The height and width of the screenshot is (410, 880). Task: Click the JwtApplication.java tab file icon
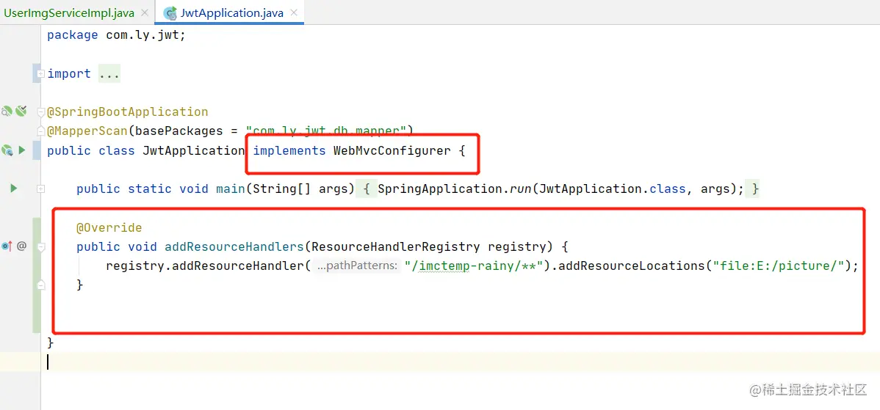coord(170,12)
